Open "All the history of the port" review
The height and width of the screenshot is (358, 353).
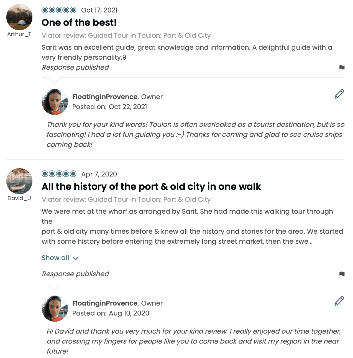(151, 186)
